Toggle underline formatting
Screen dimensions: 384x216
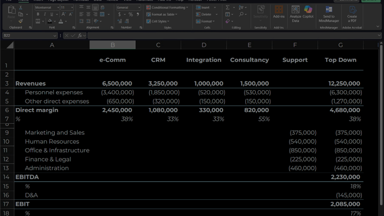(51, 14)
